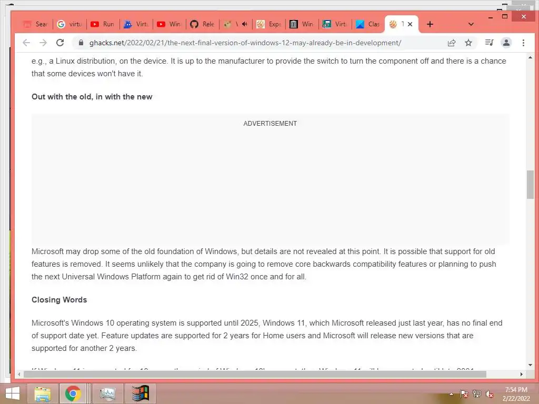Click the horizontal scrollbar thumb

255,374
